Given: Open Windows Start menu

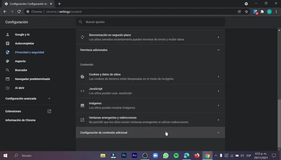Looking at the screenshot, I should pyautogui.click(x=5, y=156).
